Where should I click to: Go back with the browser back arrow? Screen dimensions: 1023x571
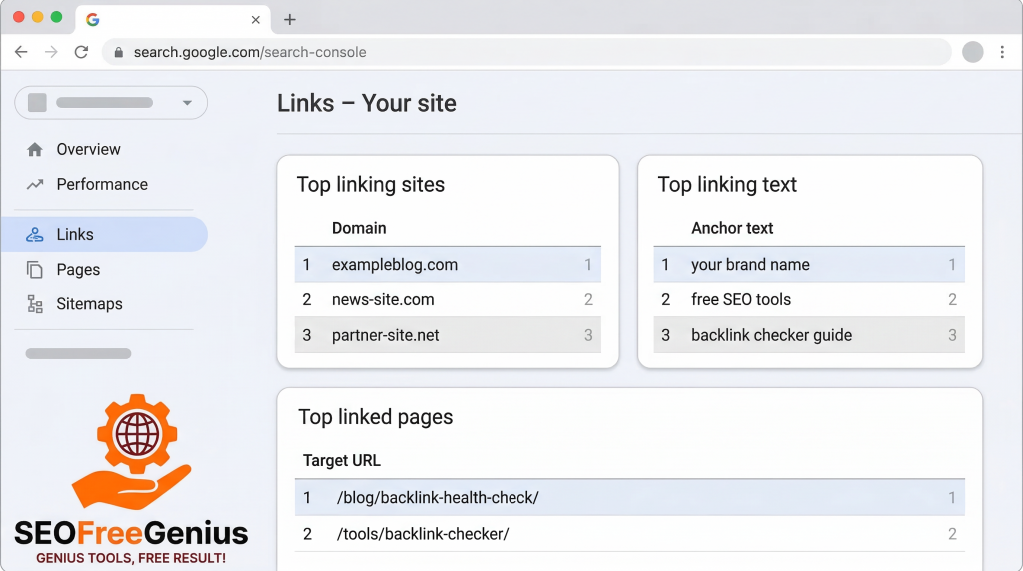[x=21, y=52]
